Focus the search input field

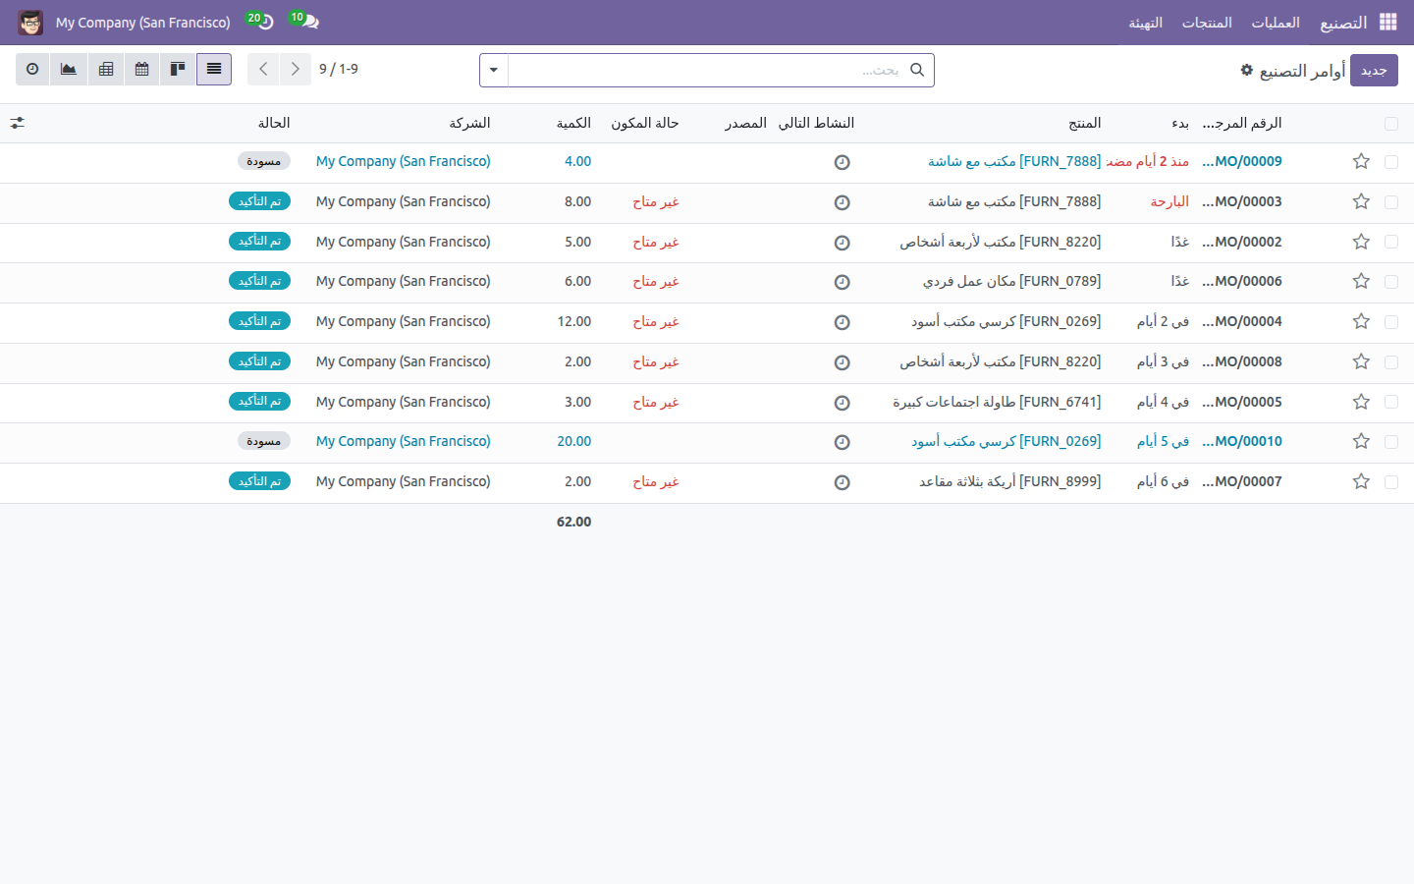(707, 70)
